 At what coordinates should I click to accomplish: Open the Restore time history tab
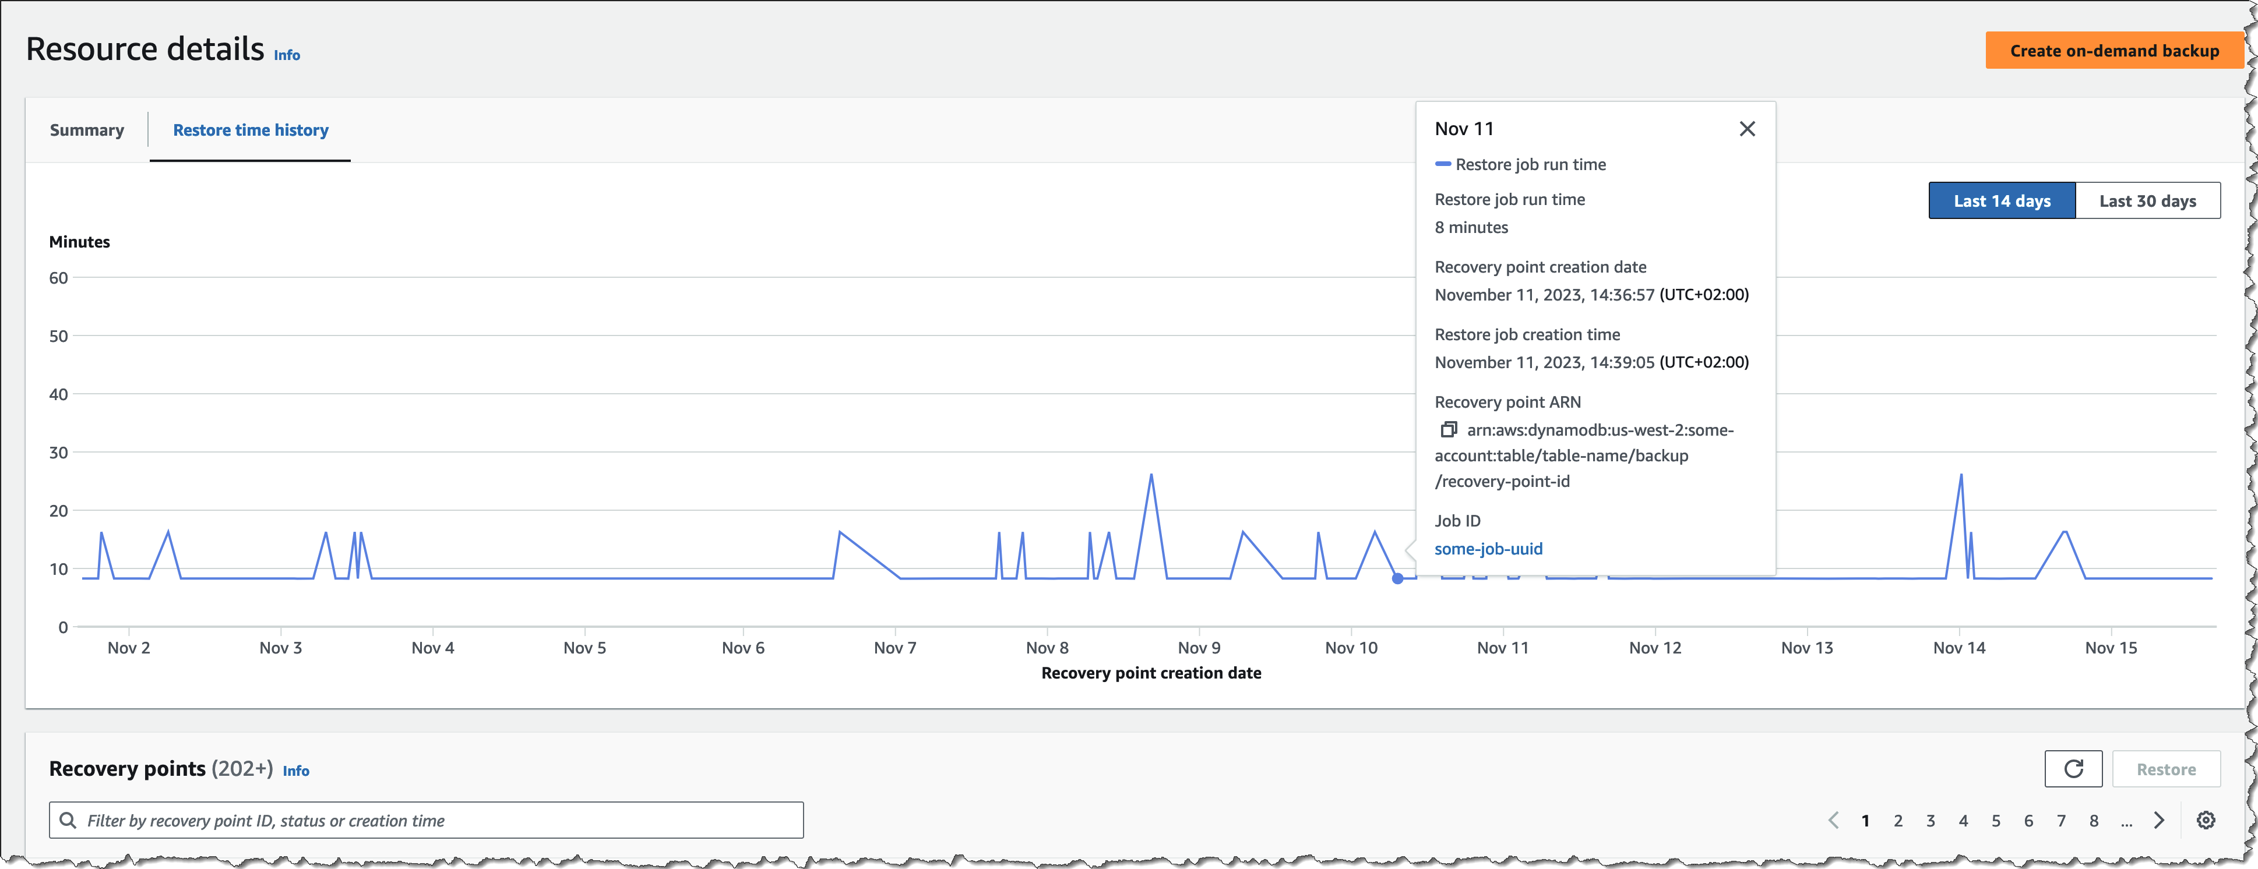(x=251, y=130)
